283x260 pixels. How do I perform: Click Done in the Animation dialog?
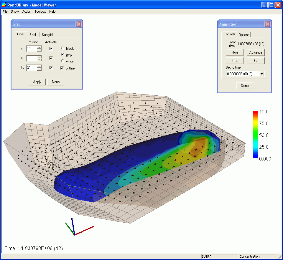point(245,86)
